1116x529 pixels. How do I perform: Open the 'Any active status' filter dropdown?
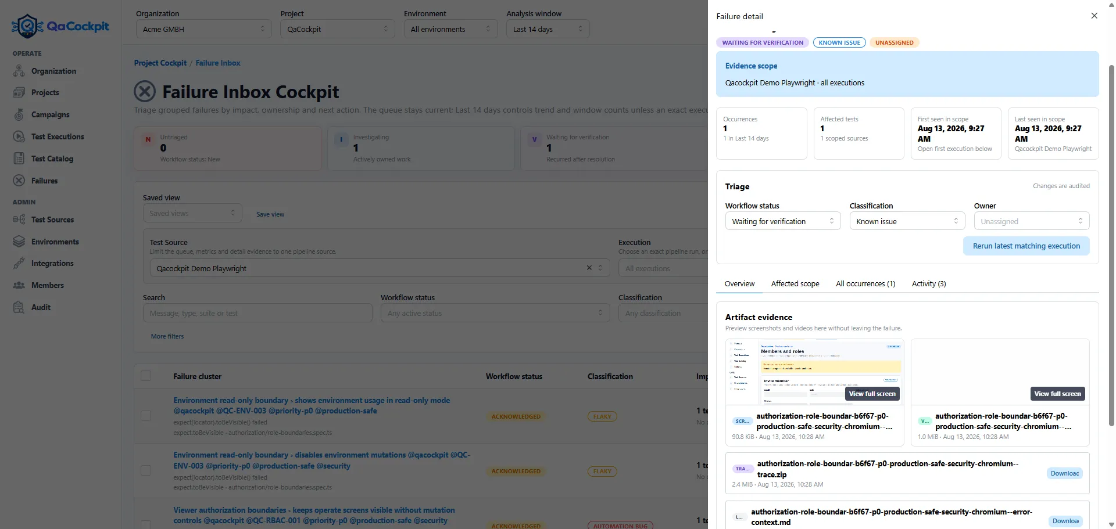tap(495, 313)
